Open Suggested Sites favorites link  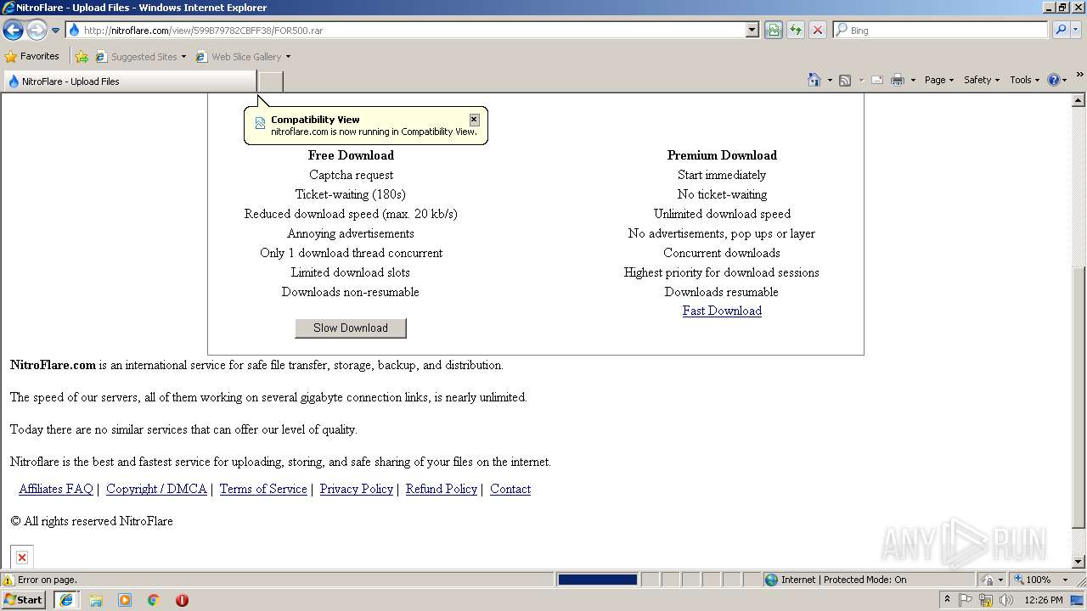(x=140, y=56)
